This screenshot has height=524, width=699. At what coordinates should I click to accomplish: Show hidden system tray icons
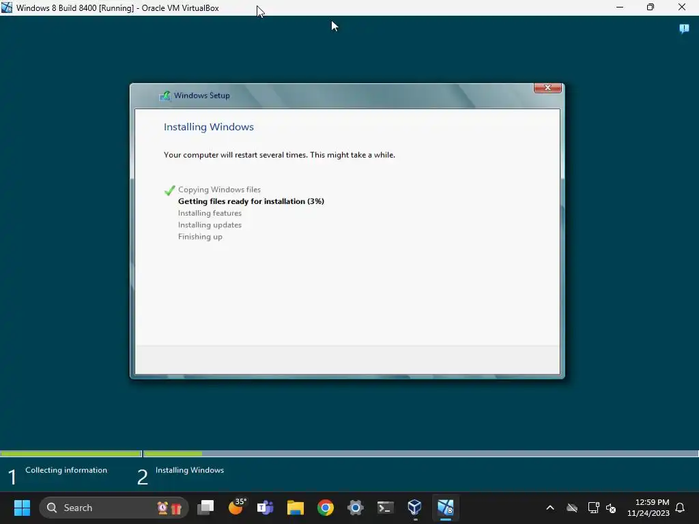(550, 508)
